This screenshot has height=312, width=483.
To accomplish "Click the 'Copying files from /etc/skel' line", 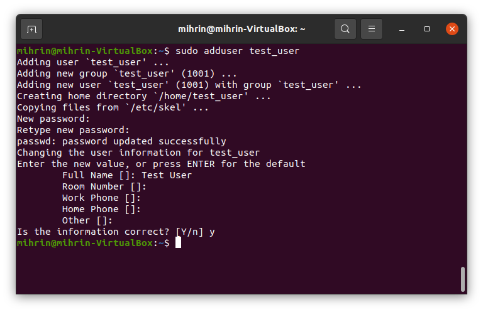I will (113, 107).
